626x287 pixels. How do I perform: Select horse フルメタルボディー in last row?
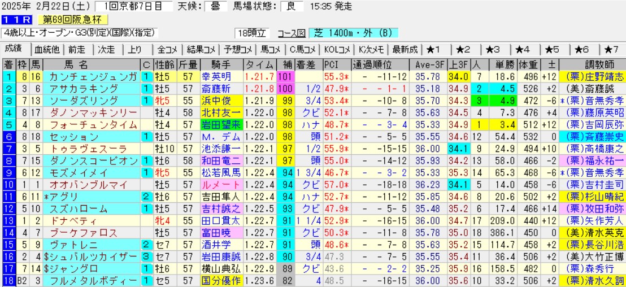point(92,281)
